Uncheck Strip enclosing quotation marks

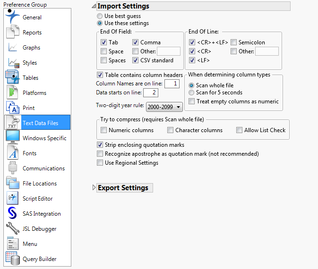pos(100,145)
